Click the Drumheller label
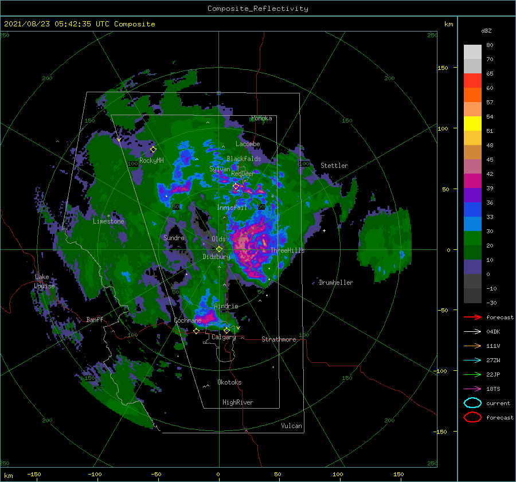This screenshot has width=516, height=482. tap(336, 283)
